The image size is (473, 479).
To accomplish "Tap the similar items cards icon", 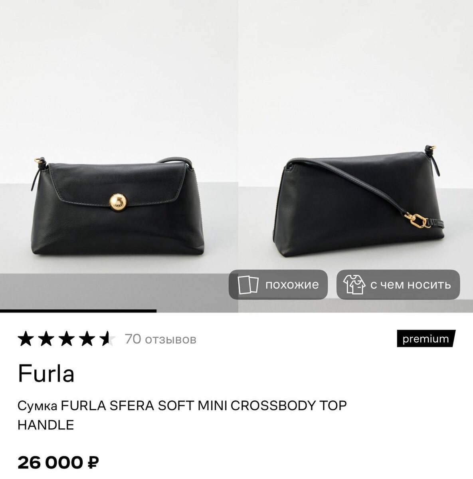I will [x=248, y=285].
